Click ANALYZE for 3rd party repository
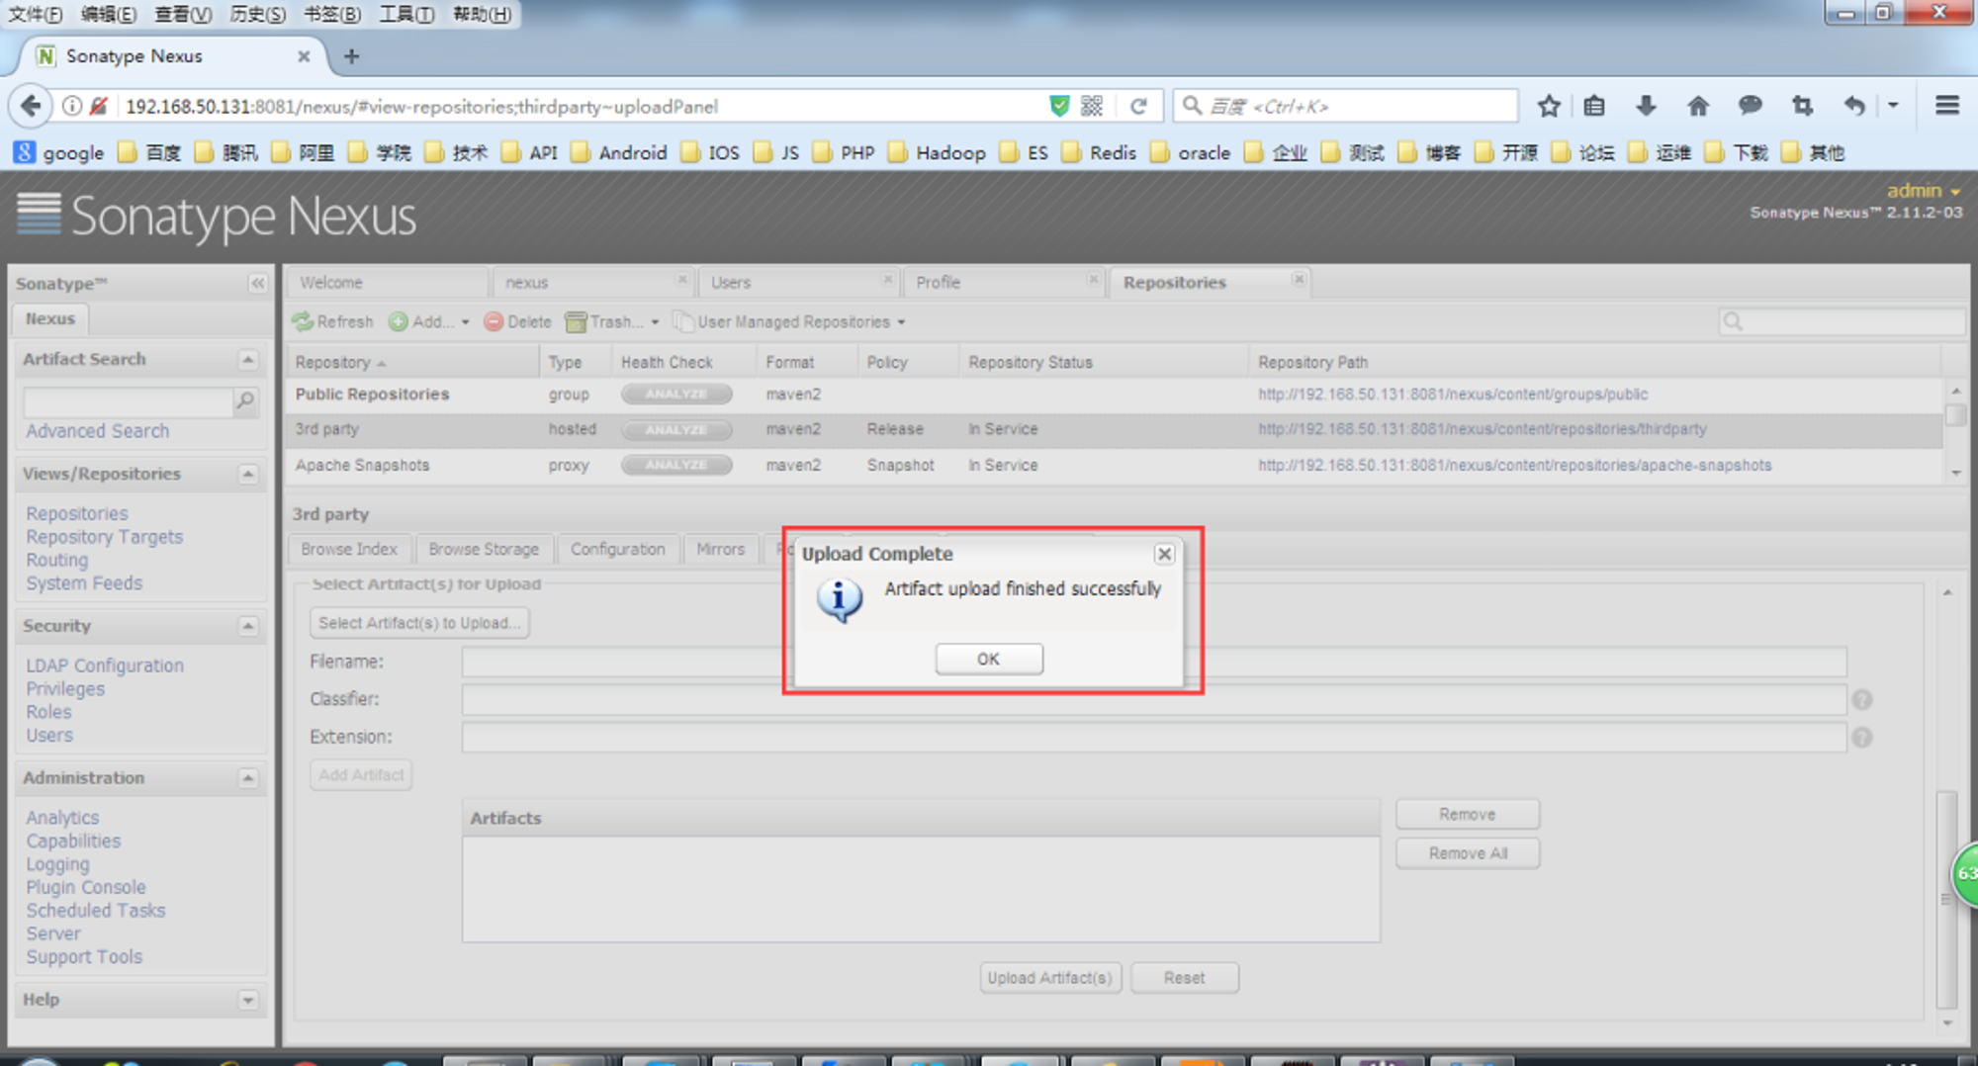Viewport: 1978px width, 1066px height. (x=676, y=430)
